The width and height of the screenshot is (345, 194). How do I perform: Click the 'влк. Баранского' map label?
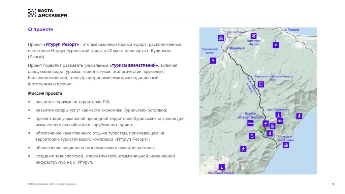click(278, 109)
